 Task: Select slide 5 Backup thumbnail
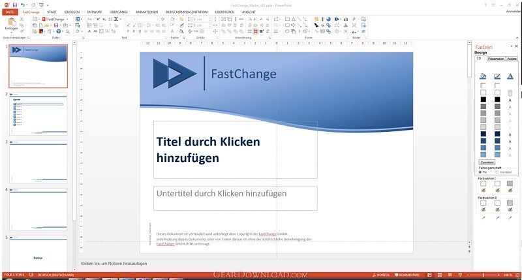(x=38, y=254)
